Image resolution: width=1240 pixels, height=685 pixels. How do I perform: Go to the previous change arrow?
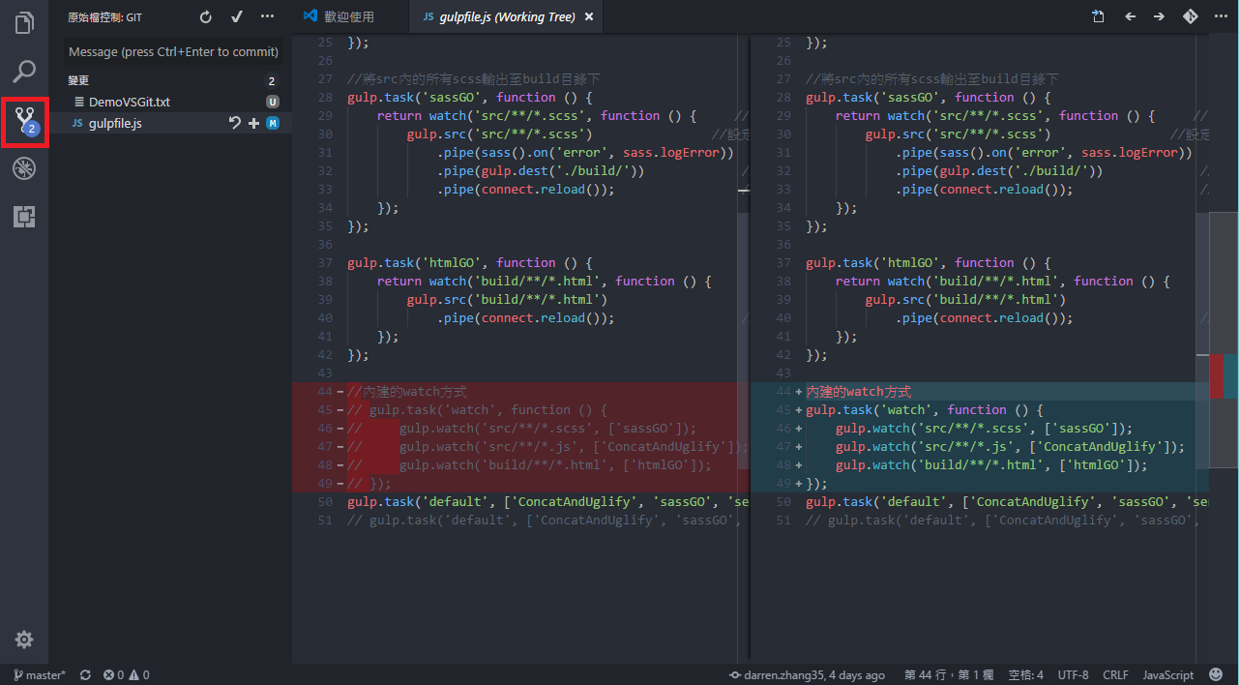pyautogui.click(x=1130, y=16)
